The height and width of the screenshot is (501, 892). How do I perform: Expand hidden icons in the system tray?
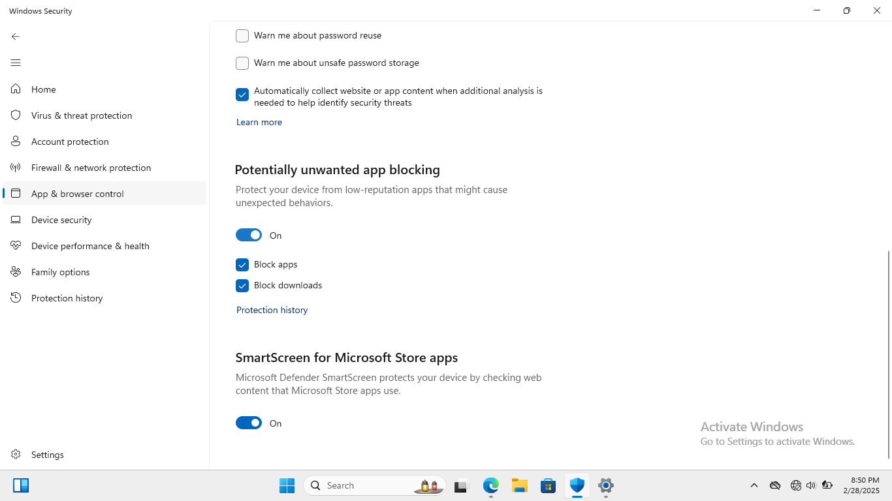pos(754,485)
